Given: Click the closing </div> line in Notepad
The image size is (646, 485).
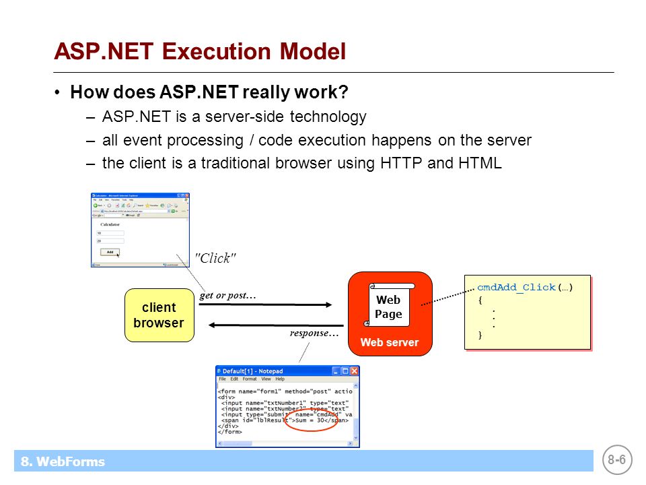Looking at the screenshot, I should (x=228, y=426).
